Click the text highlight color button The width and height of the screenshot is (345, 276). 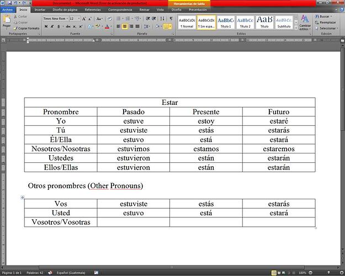[98, 26]
